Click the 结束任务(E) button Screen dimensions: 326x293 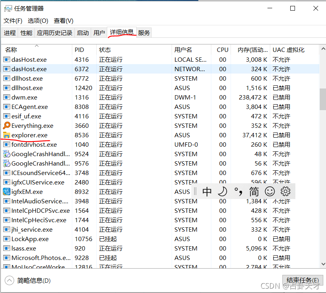click(302, 280)
